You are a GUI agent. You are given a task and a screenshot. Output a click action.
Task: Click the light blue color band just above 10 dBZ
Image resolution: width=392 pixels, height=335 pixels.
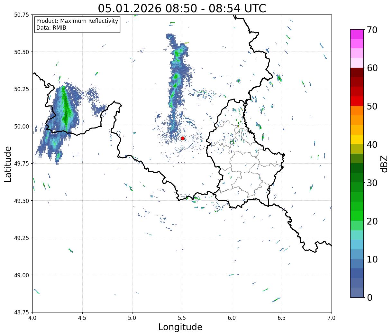pos(357,254)
